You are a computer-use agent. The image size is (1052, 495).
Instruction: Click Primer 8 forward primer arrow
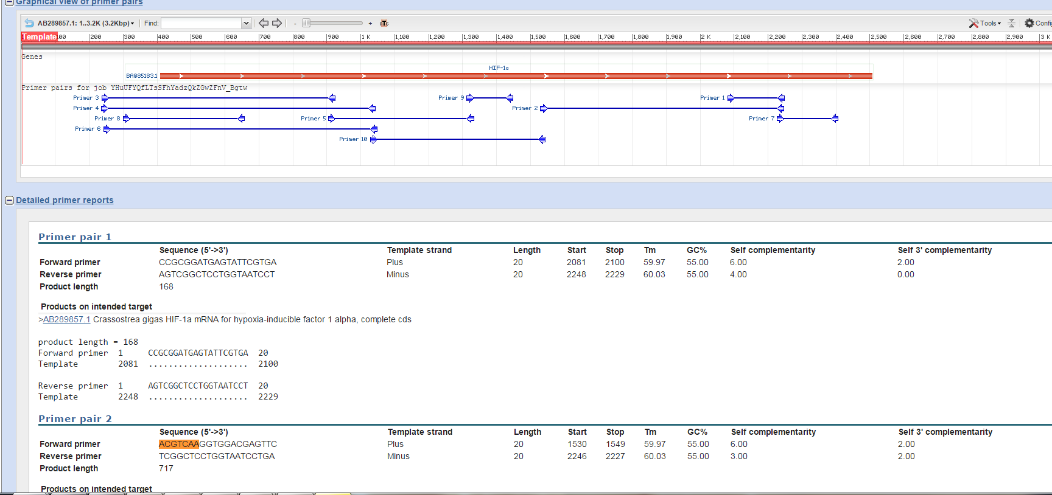(126, 119)
